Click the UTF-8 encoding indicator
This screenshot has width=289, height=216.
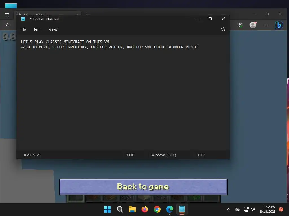pyautogui.click(x=201, y=155)
